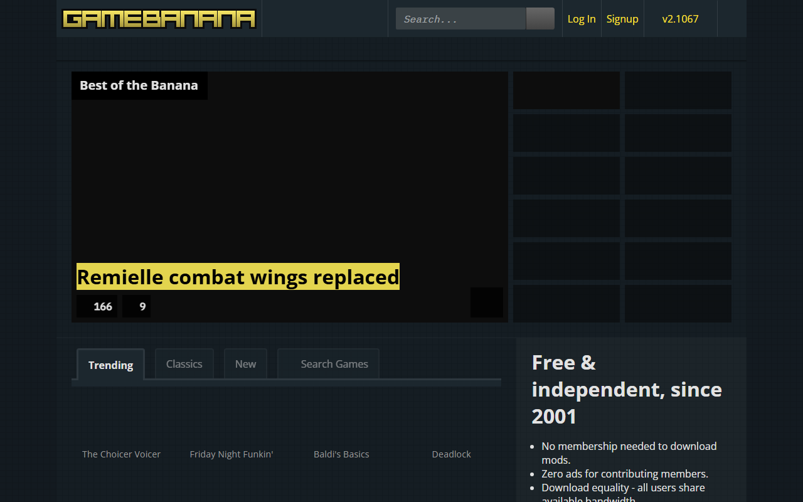Switch to the New tab

[x=245, y=364]
